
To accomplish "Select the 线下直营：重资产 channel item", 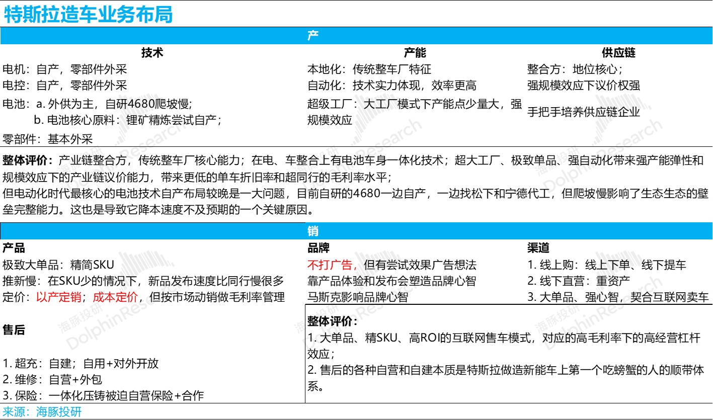I will (578, 281).
